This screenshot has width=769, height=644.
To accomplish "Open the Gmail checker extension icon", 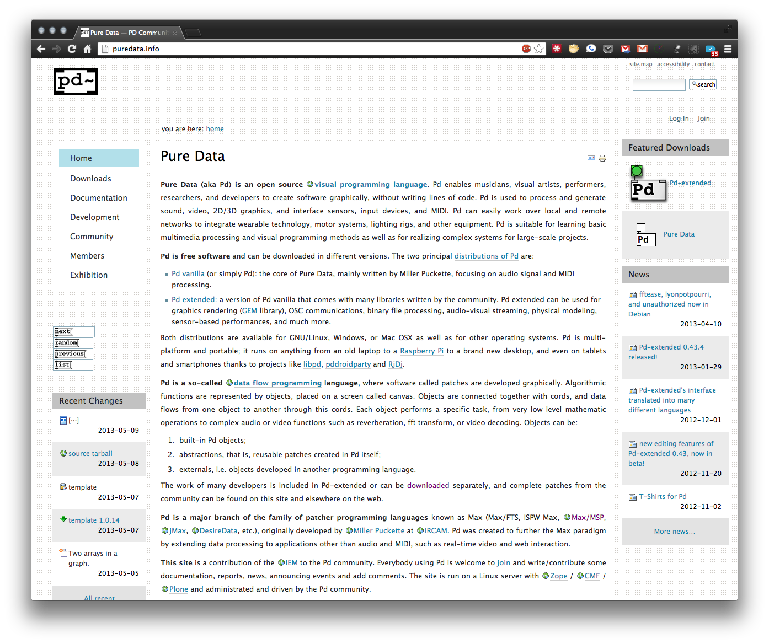I will tap(642, 49).
